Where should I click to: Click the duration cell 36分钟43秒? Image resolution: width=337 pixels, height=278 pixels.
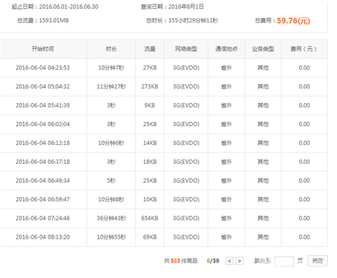111,218
